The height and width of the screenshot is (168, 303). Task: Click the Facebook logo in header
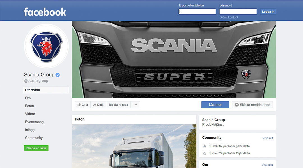(45, 12)
